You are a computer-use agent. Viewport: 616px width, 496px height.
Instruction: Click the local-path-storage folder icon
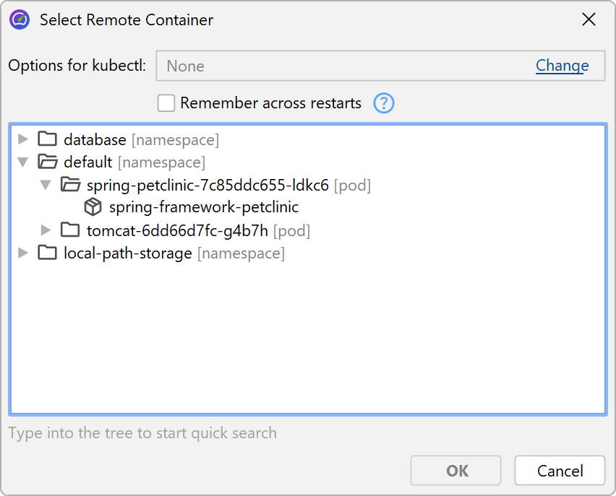point(47,253)
